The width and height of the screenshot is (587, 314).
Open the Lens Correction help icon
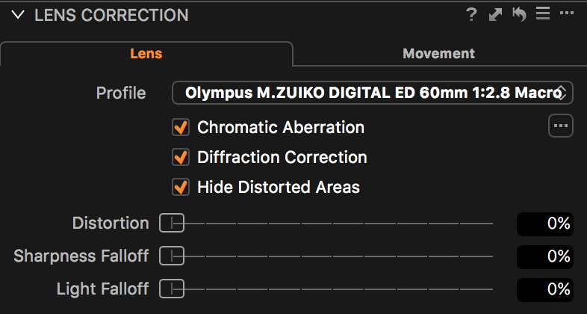click(x=471, y=15)
